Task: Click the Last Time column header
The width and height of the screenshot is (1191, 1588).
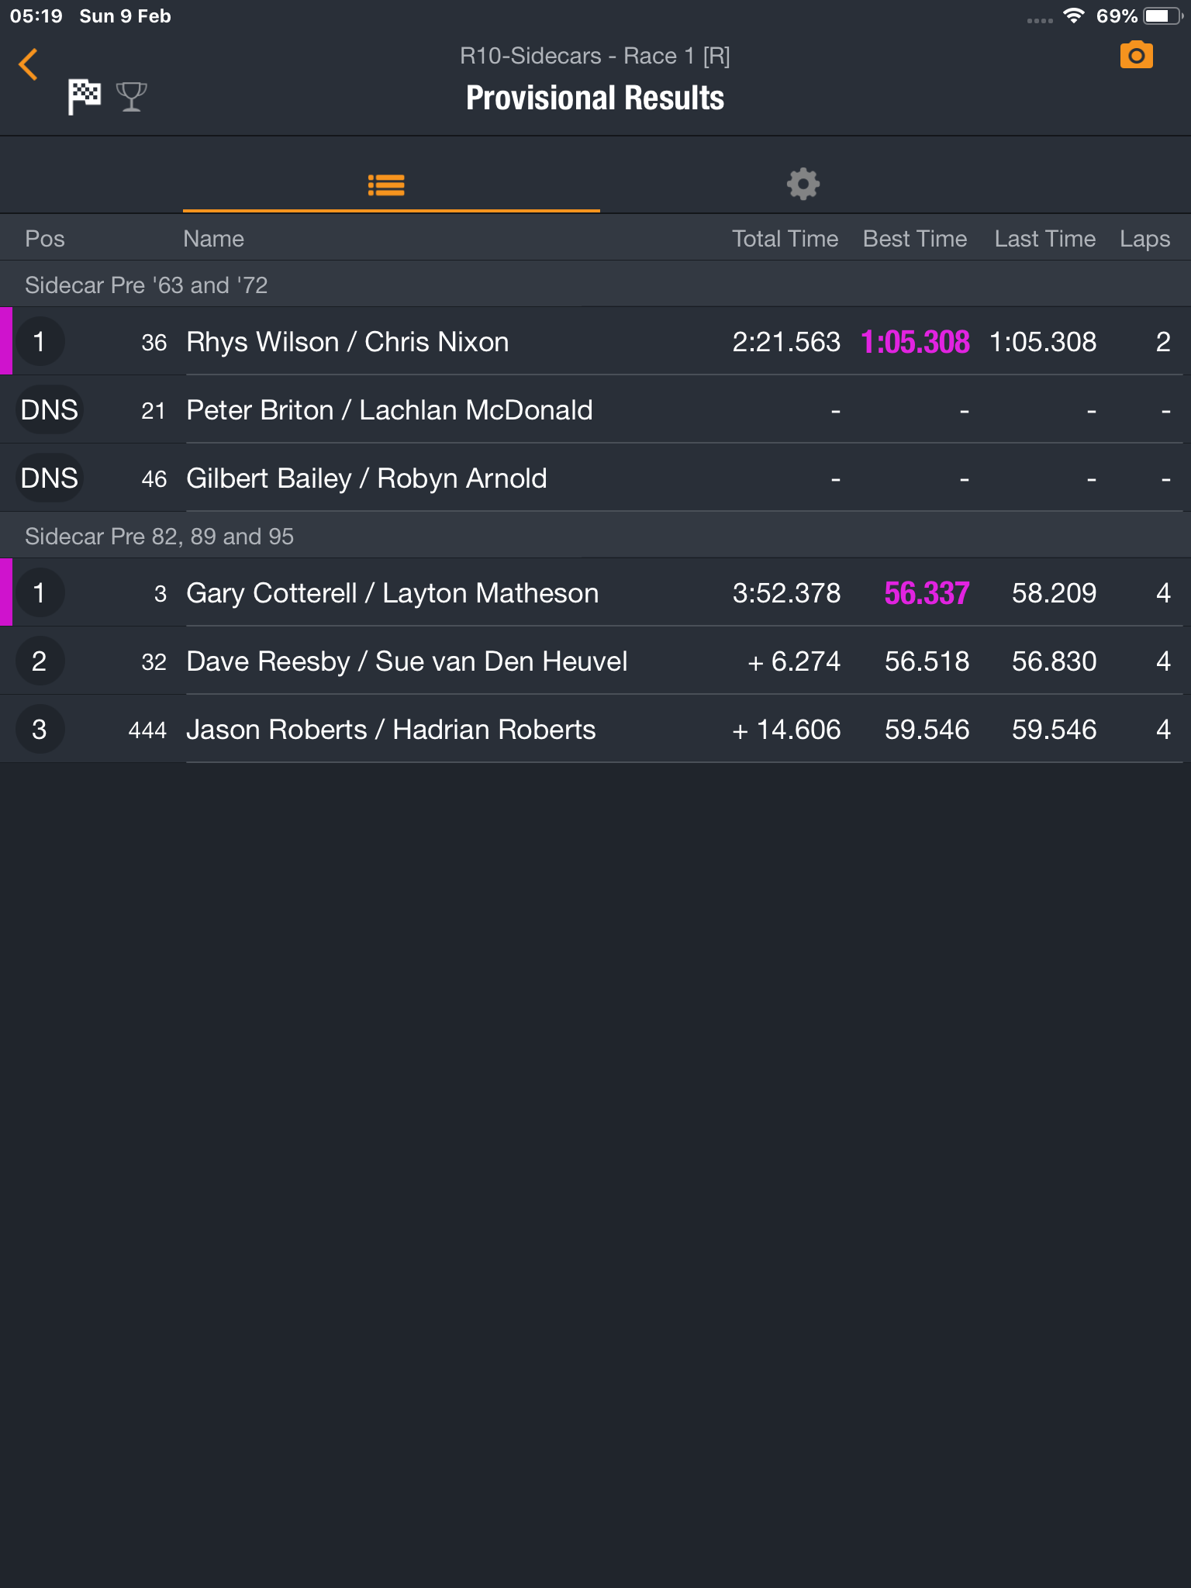Action: 1045,239
